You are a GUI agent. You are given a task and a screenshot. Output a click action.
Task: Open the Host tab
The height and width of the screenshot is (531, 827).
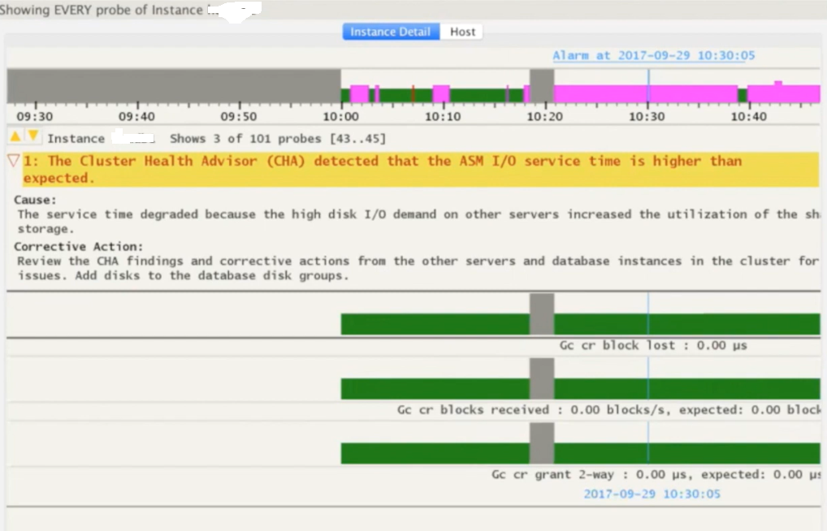pyautogui.click(x=462, y=32)
